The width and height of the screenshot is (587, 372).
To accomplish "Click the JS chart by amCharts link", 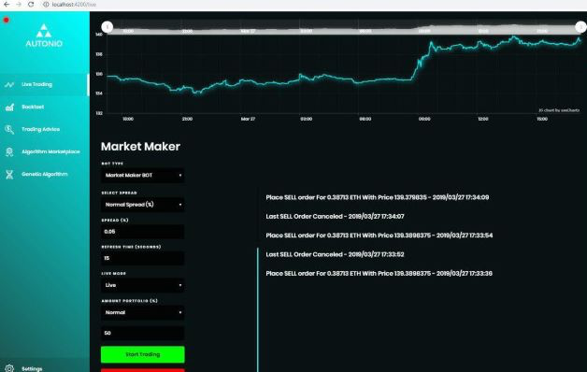I will tap(559, 110).
